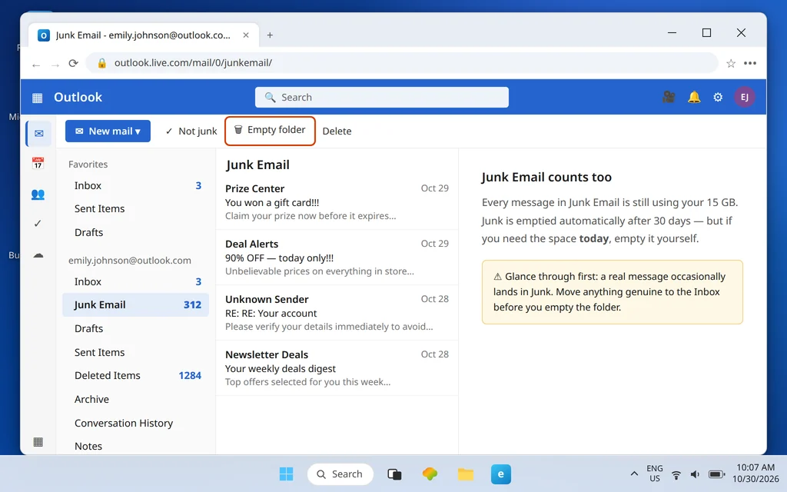The image size is (787, 492).
Task: Check battery status icon
Action: coord(716,474)
